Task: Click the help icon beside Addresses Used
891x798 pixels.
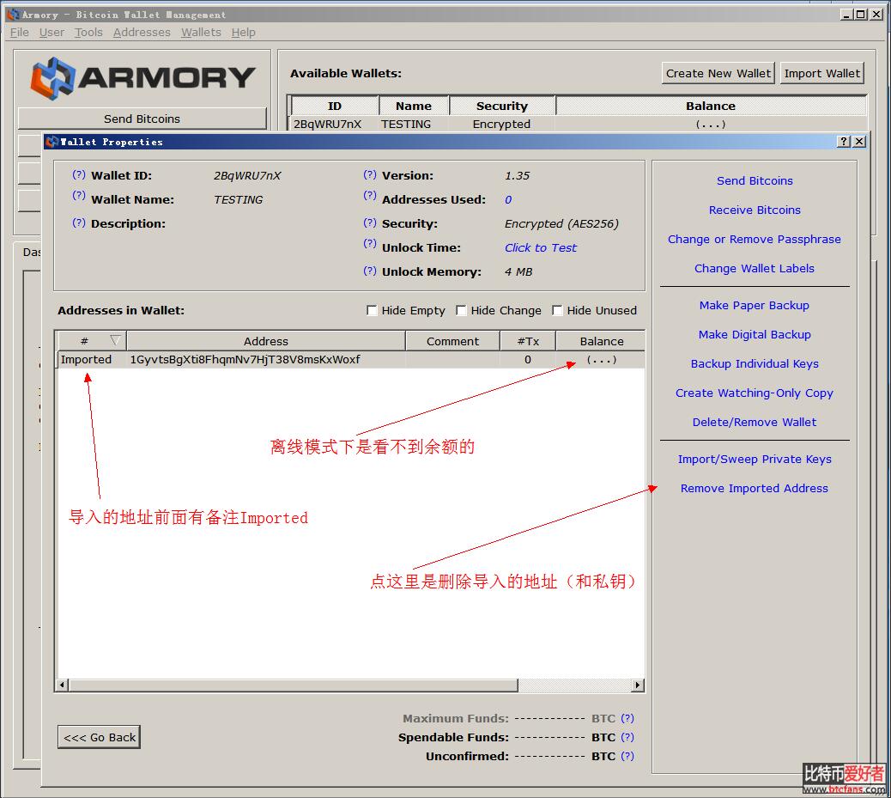Action: coord(370,196)
